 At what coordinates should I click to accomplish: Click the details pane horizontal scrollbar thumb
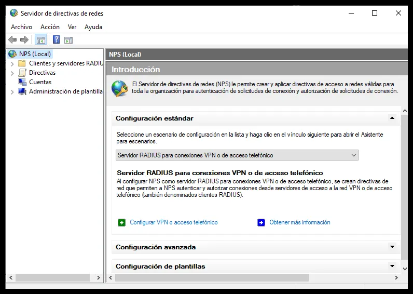click(x=212, y=277)
